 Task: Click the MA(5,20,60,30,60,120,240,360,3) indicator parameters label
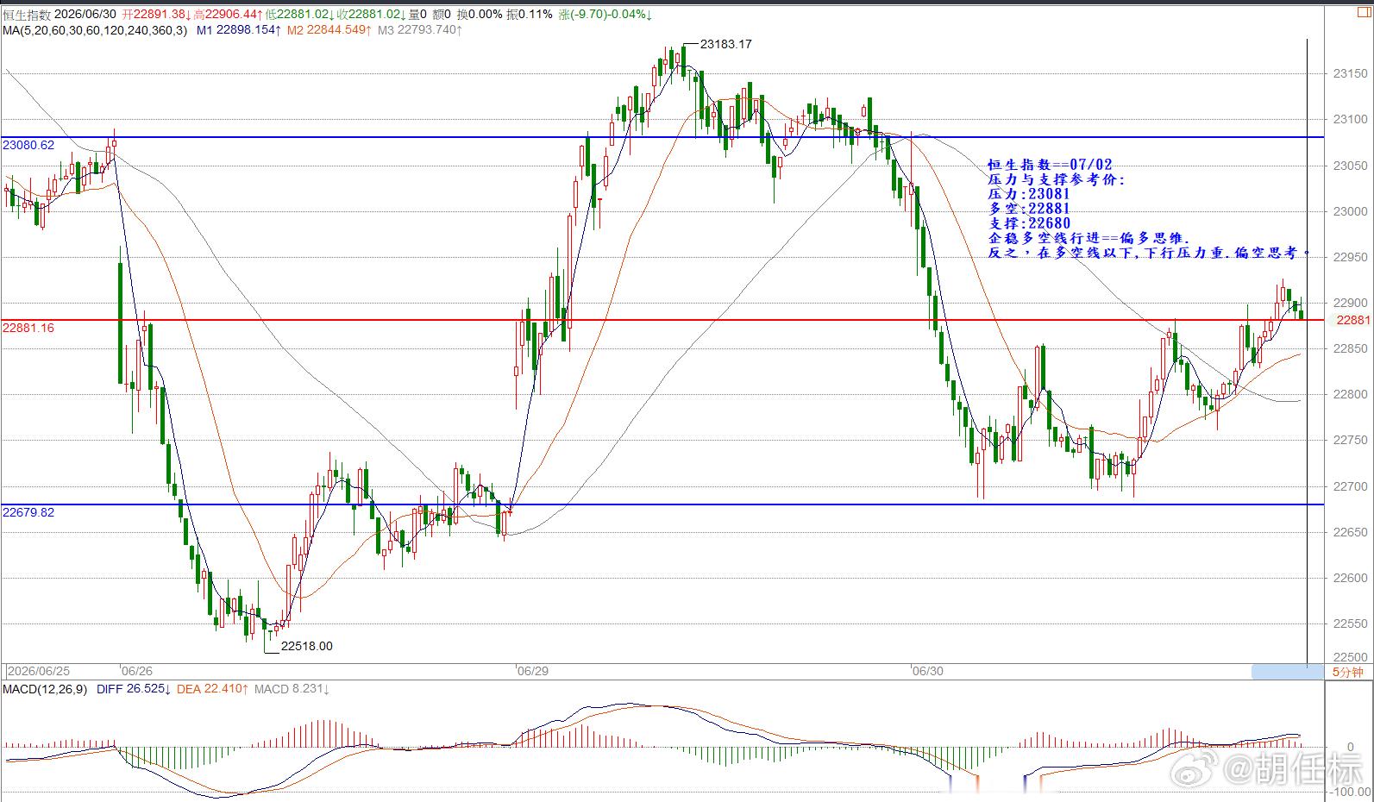95,30
